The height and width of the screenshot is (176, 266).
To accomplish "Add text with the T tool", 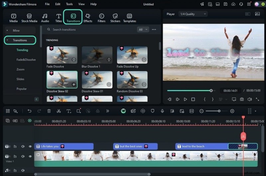I will 68,111.
